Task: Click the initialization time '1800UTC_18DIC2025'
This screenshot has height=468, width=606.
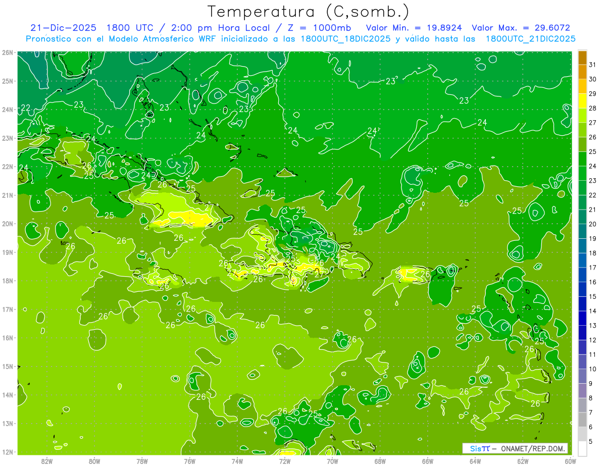Action: pos(345,39)
